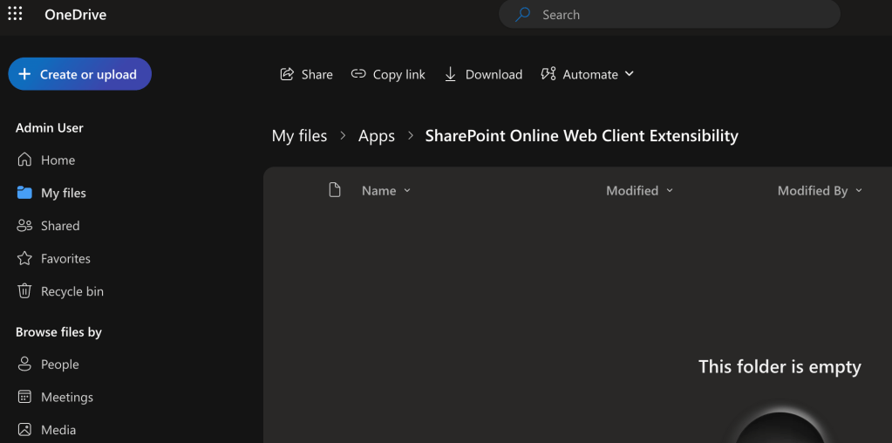Open Shared files view
Screen dimensions: 892x443
tap(59, 225)
